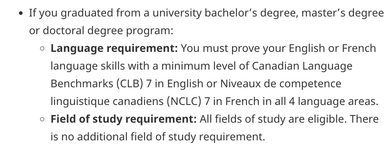
Task: Click the bold "Language requirement:" label
Action: [x=114, y=49]
